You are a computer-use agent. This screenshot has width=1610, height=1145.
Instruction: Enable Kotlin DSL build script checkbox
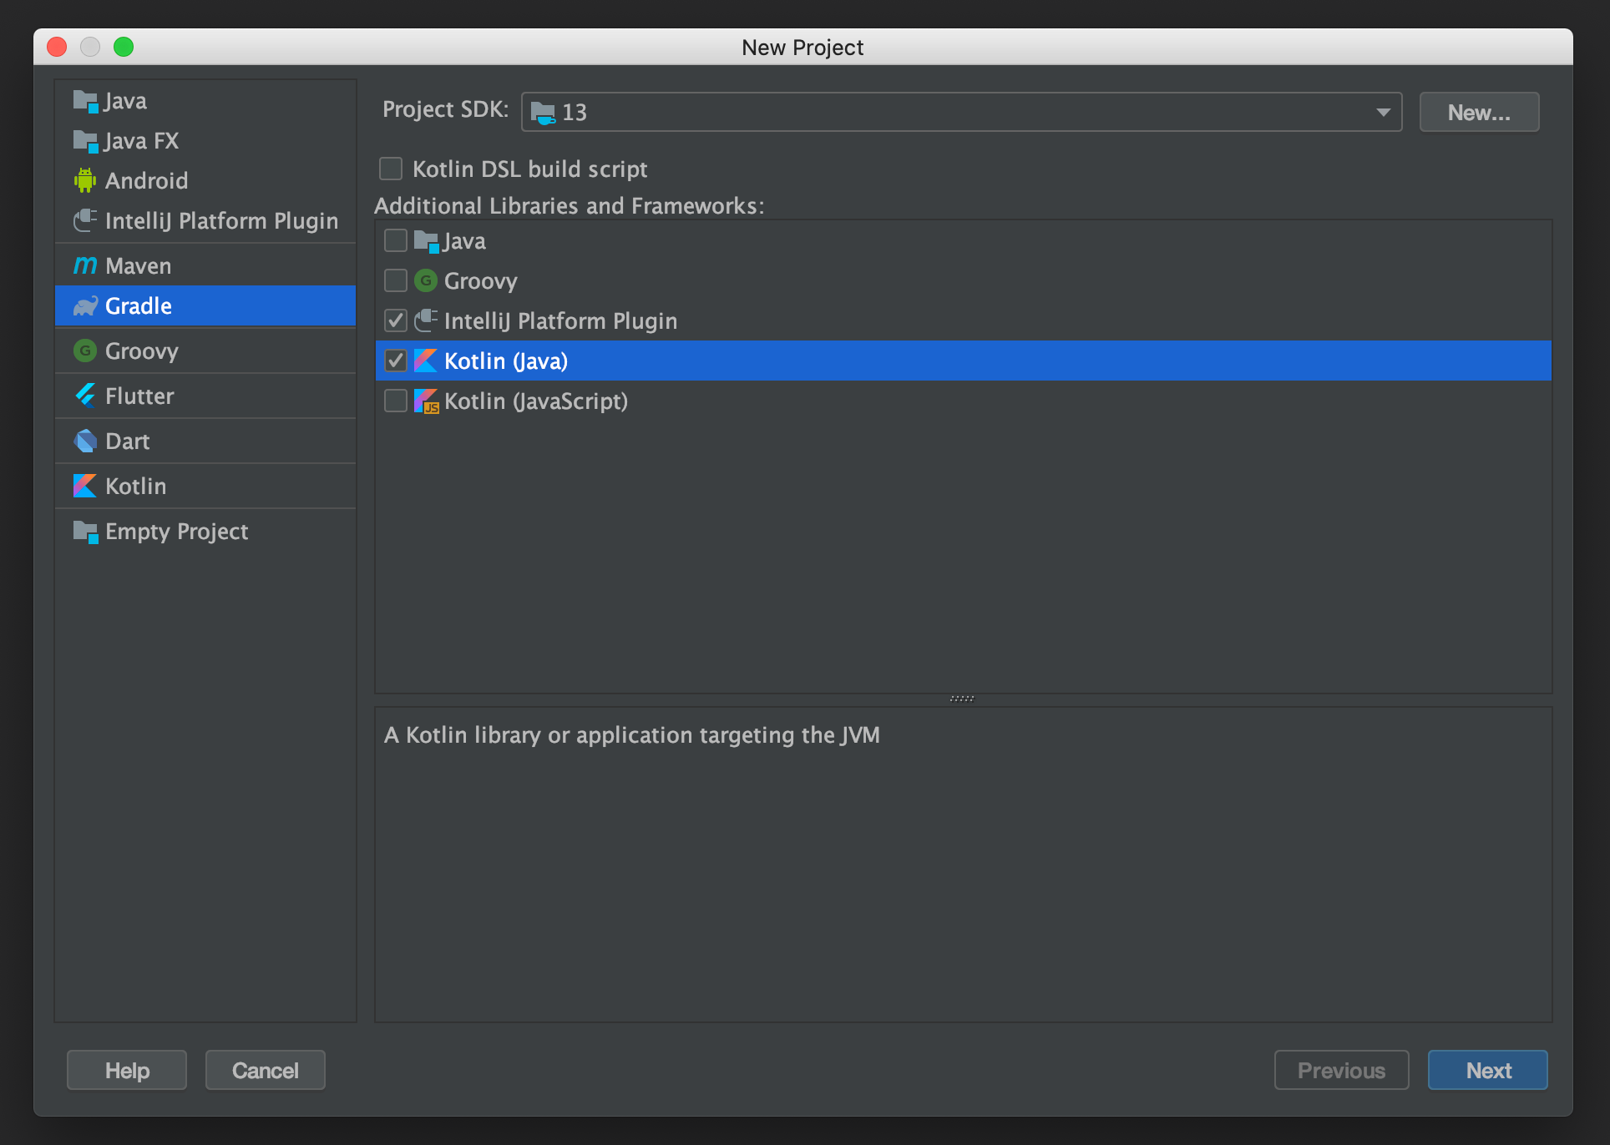391,169
